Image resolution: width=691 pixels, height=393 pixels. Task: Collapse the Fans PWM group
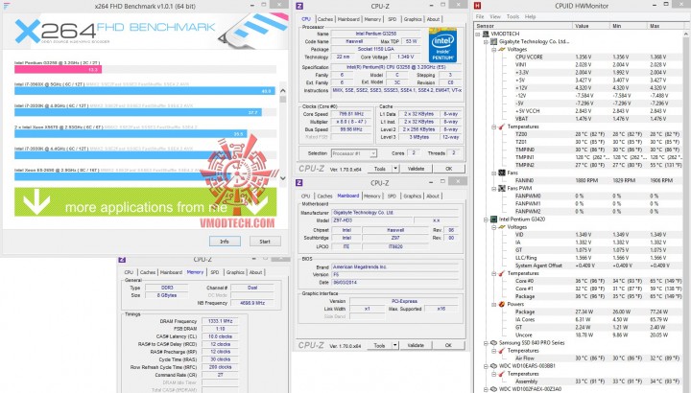coord(494,189)
